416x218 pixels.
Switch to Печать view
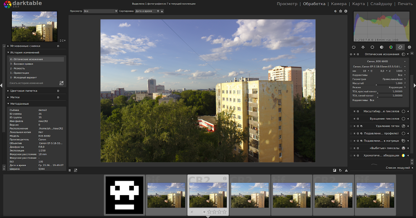405,4
